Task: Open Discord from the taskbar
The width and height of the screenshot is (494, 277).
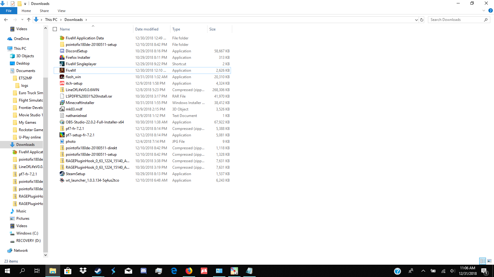Action: point(144,271)
